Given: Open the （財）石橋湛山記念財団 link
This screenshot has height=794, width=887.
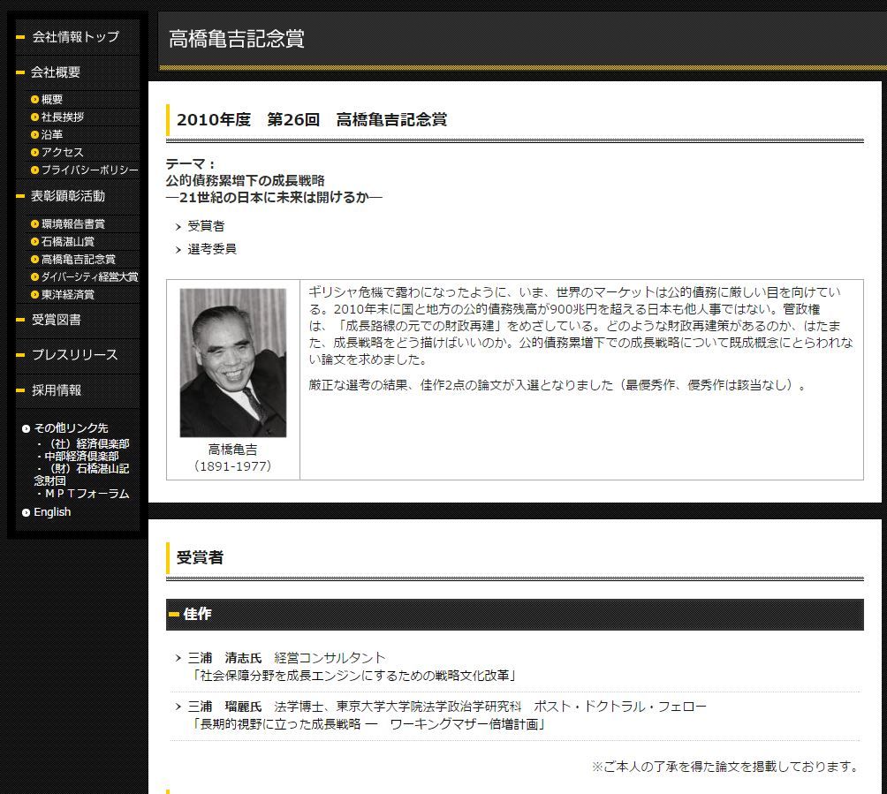Looking at the screenshot, I should click(x=81, y=474).
